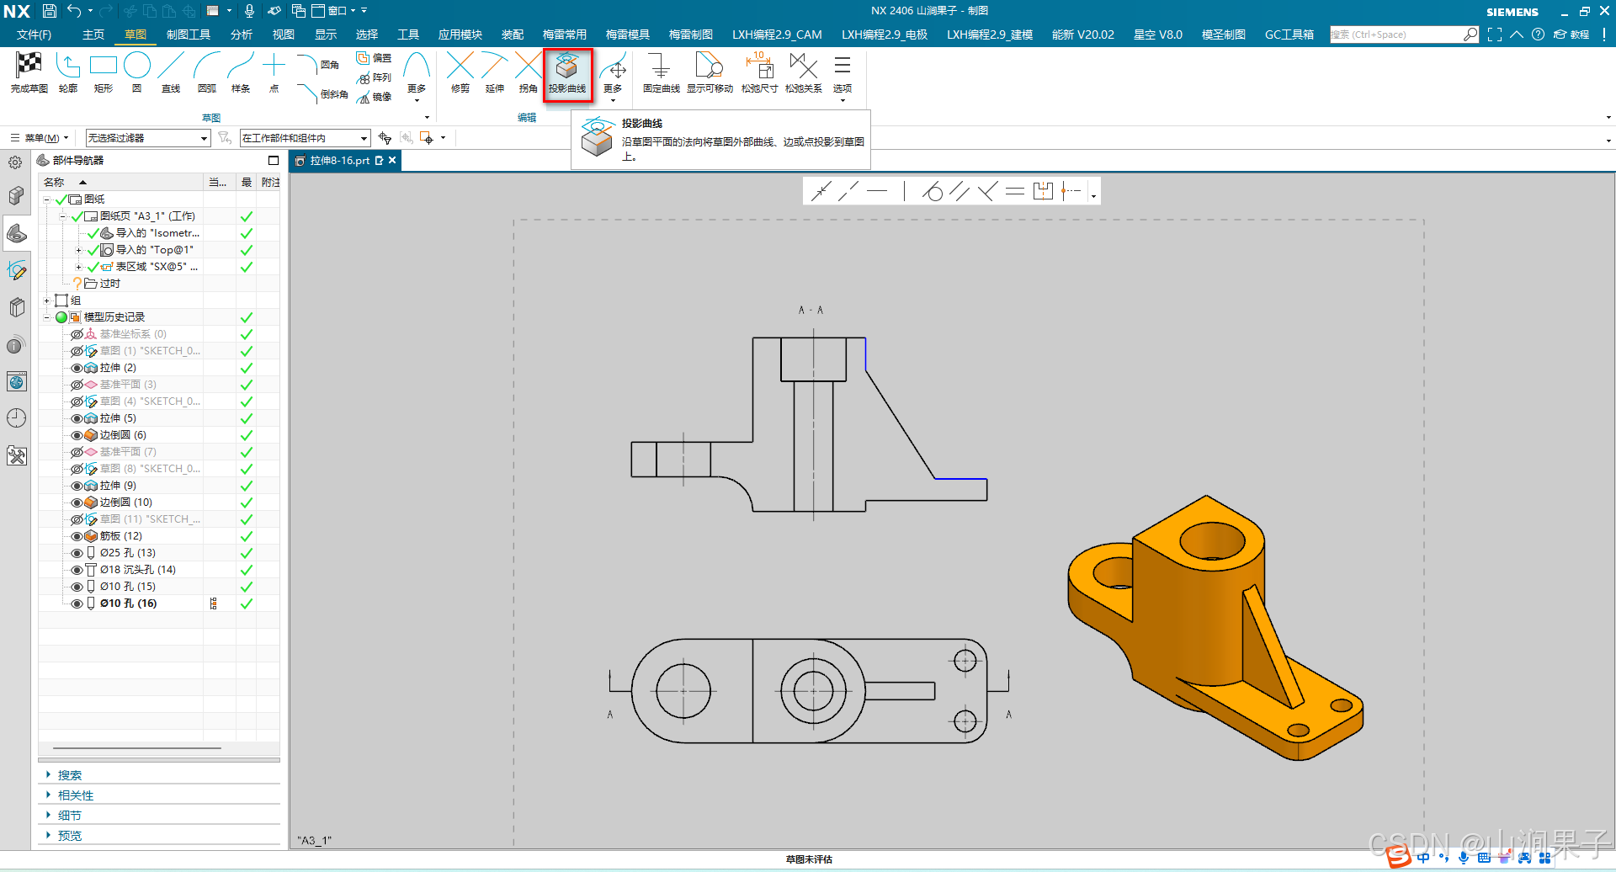Open the web browser sidebar icon
Image resolution: width=1616 pixels, height=872 pixels.
tap(16, 381)
